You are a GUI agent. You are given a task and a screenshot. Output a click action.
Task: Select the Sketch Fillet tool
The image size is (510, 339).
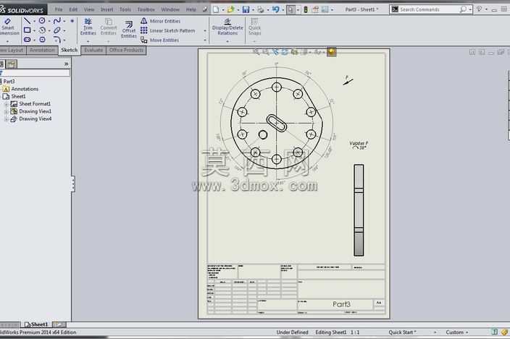coord(57,40)
